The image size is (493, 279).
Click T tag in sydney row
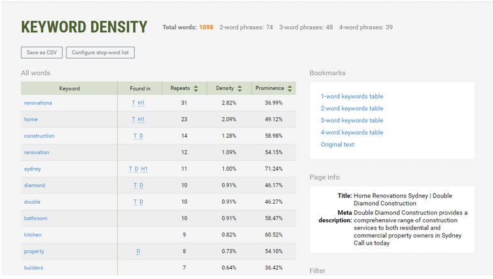point(131,169)
